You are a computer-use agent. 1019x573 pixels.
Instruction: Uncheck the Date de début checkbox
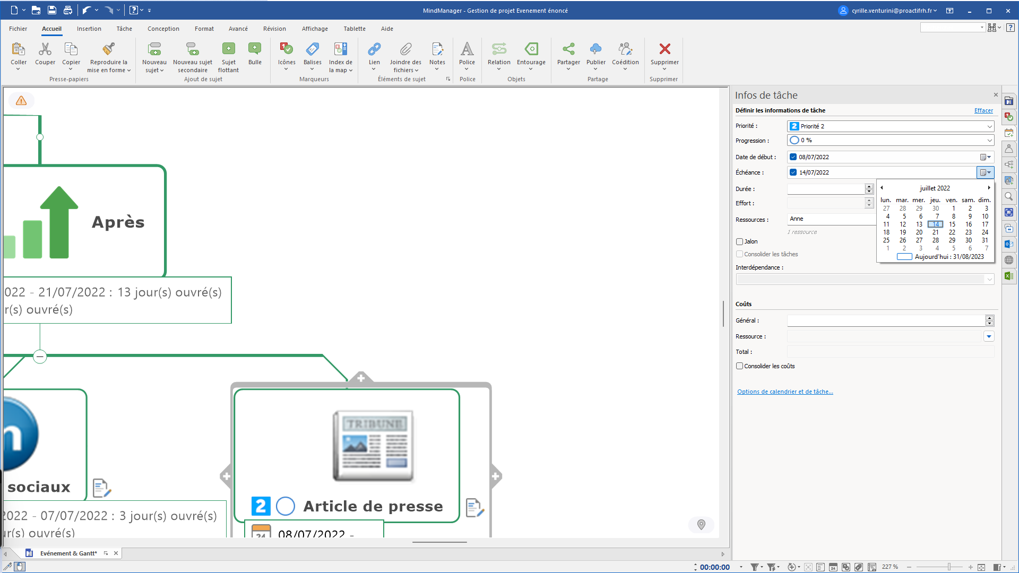pos(793,157)
